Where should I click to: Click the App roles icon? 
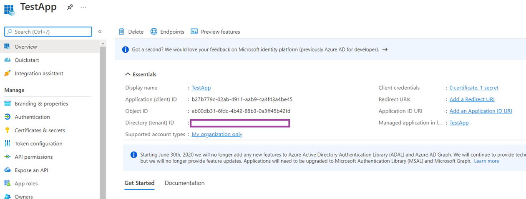click(x=8, y=183)
